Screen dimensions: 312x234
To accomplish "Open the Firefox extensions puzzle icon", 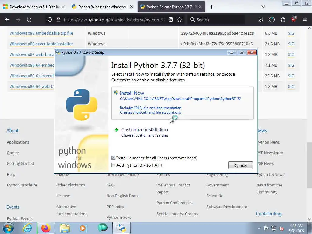I will coord(283,19).
